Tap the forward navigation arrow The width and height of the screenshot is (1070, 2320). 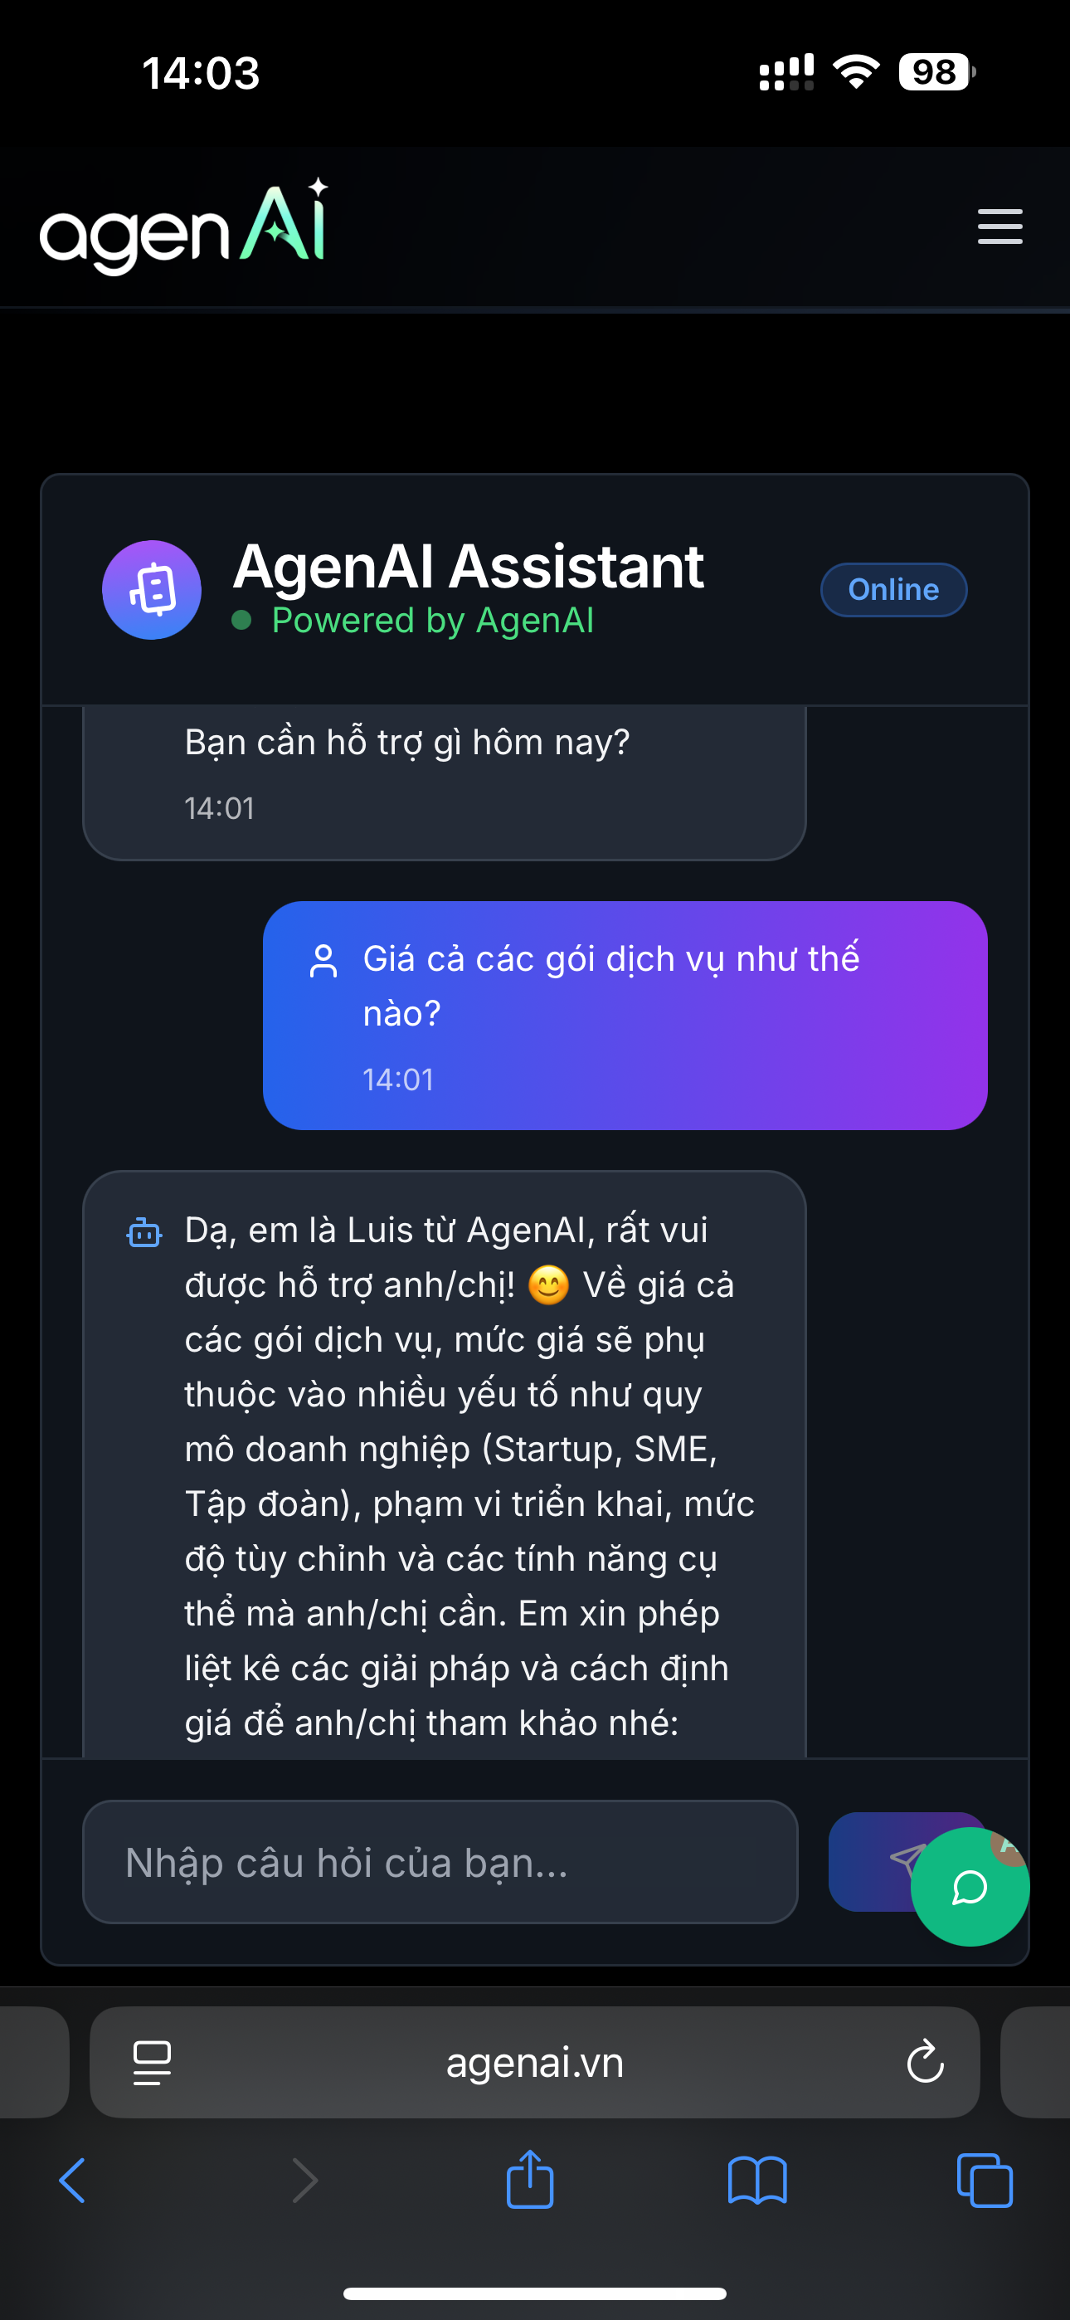click(305, 2181)
